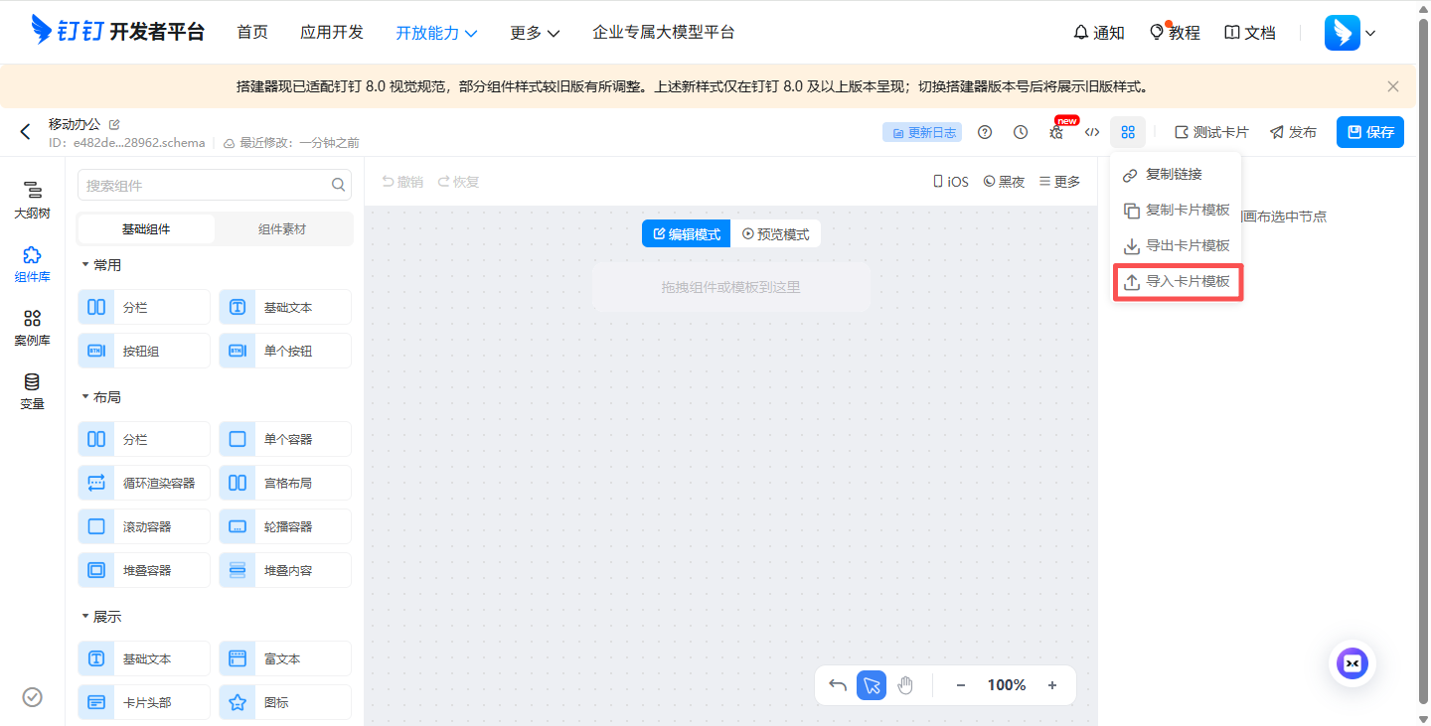Open the 更多 dropdown in top navigation
The height and width of the screenshot is (726, 1431).
click(535, 33)
